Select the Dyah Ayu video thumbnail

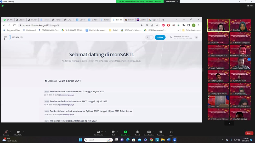tap(240, 25)
